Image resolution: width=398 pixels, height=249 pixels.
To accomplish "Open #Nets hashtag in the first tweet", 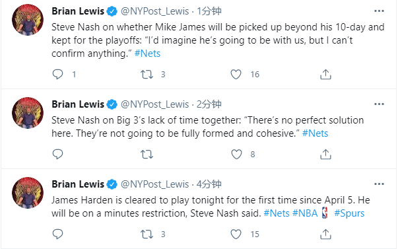I will tap(147, 53).
